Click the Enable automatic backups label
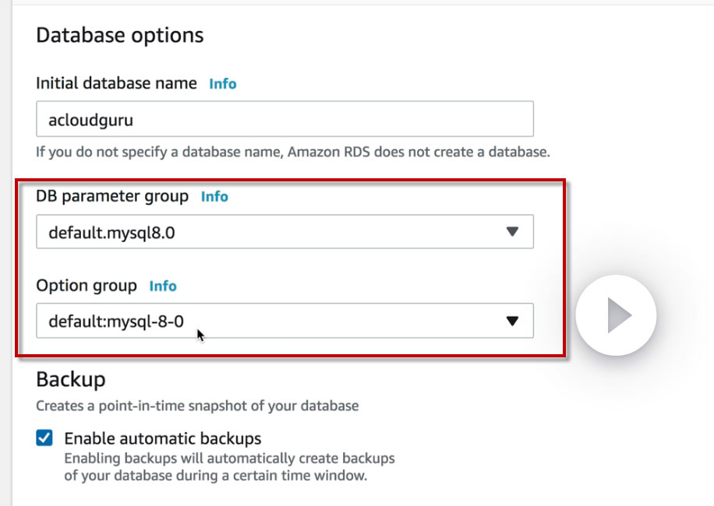 162,438
